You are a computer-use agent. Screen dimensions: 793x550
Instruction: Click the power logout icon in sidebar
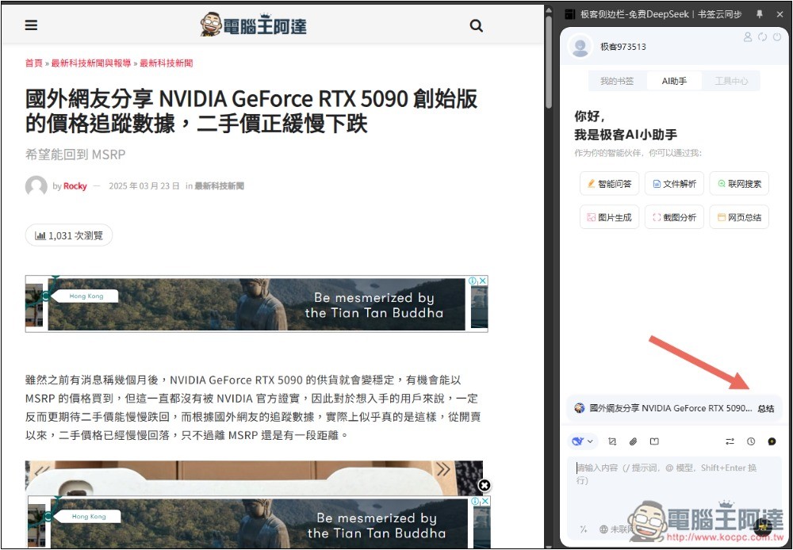click(776, 37)
